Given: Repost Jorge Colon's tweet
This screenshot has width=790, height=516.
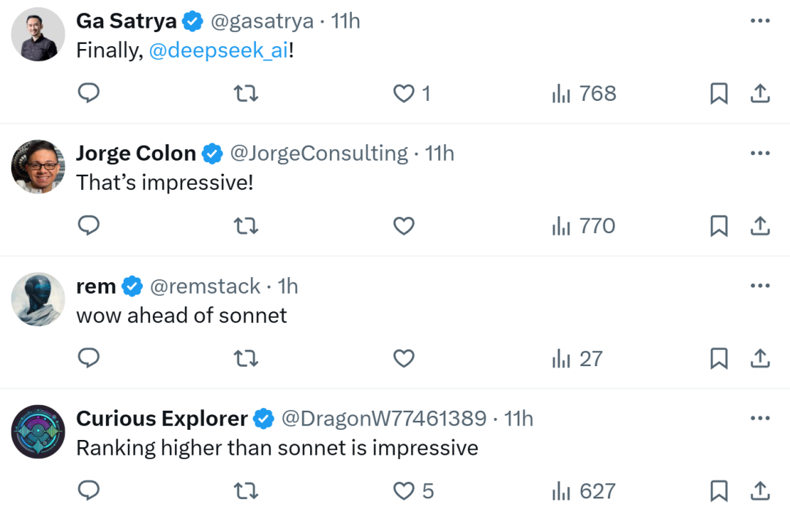Looking at the screenshot, I should tap(246, 226).
